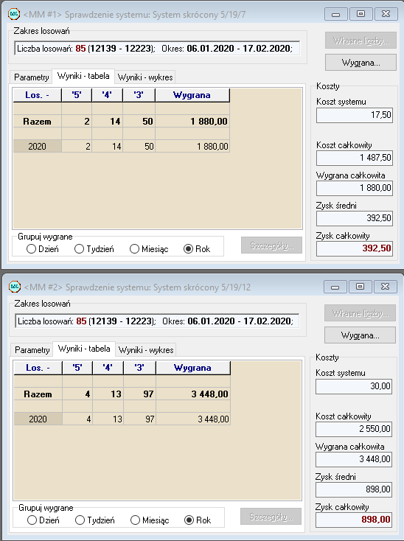Screen dimensions: 404x541
Task: Switch to Parametry tab in MM #2 window
Action: coord(32,350)
